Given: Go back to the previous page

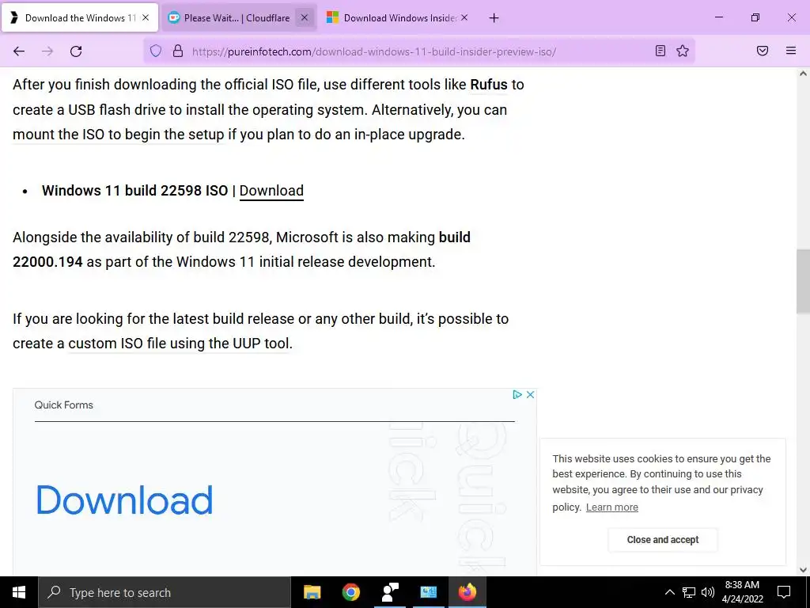Looking at the screenshot, I should [x=19, y=51].
